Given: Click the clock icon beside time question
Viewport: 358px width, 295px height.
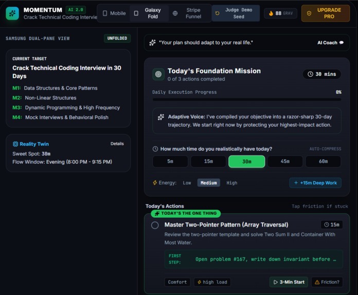Looking at the screenshot, I should (x=155, y=149).
